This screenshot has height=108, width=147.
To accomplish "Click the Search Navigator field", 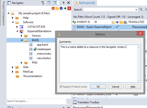I will point(36,101).
